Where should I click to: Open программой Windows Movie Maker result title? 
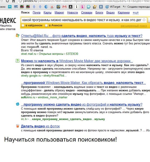tap(83, 83)
